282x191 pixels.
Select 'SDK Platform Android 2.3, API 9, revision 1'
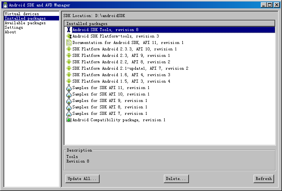point(170,55)
